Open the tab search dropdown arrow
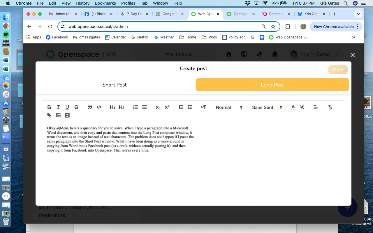373x233 pixels. 358,14
